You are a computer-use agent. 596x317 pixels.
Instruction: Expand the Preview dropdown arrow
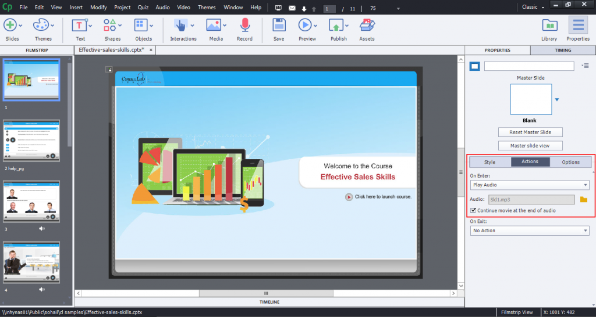(315, 26)
